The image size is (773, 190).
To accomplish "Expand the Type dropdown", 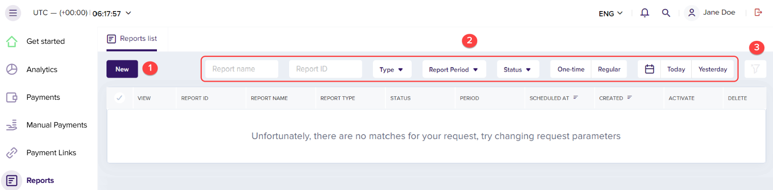I will pyautogui.click(x=392, y=70).
